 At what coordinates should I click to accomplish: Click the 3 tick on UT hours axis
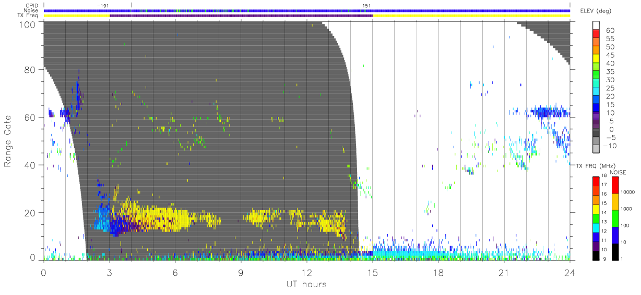[x=109, y=272]
